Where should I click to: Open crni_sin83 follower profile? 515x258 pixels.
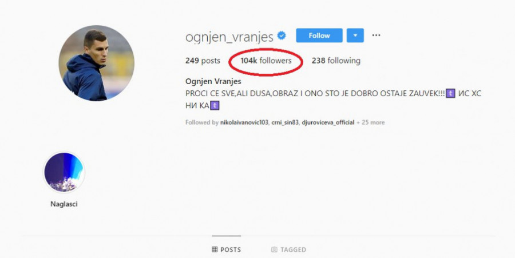[285, 122]
